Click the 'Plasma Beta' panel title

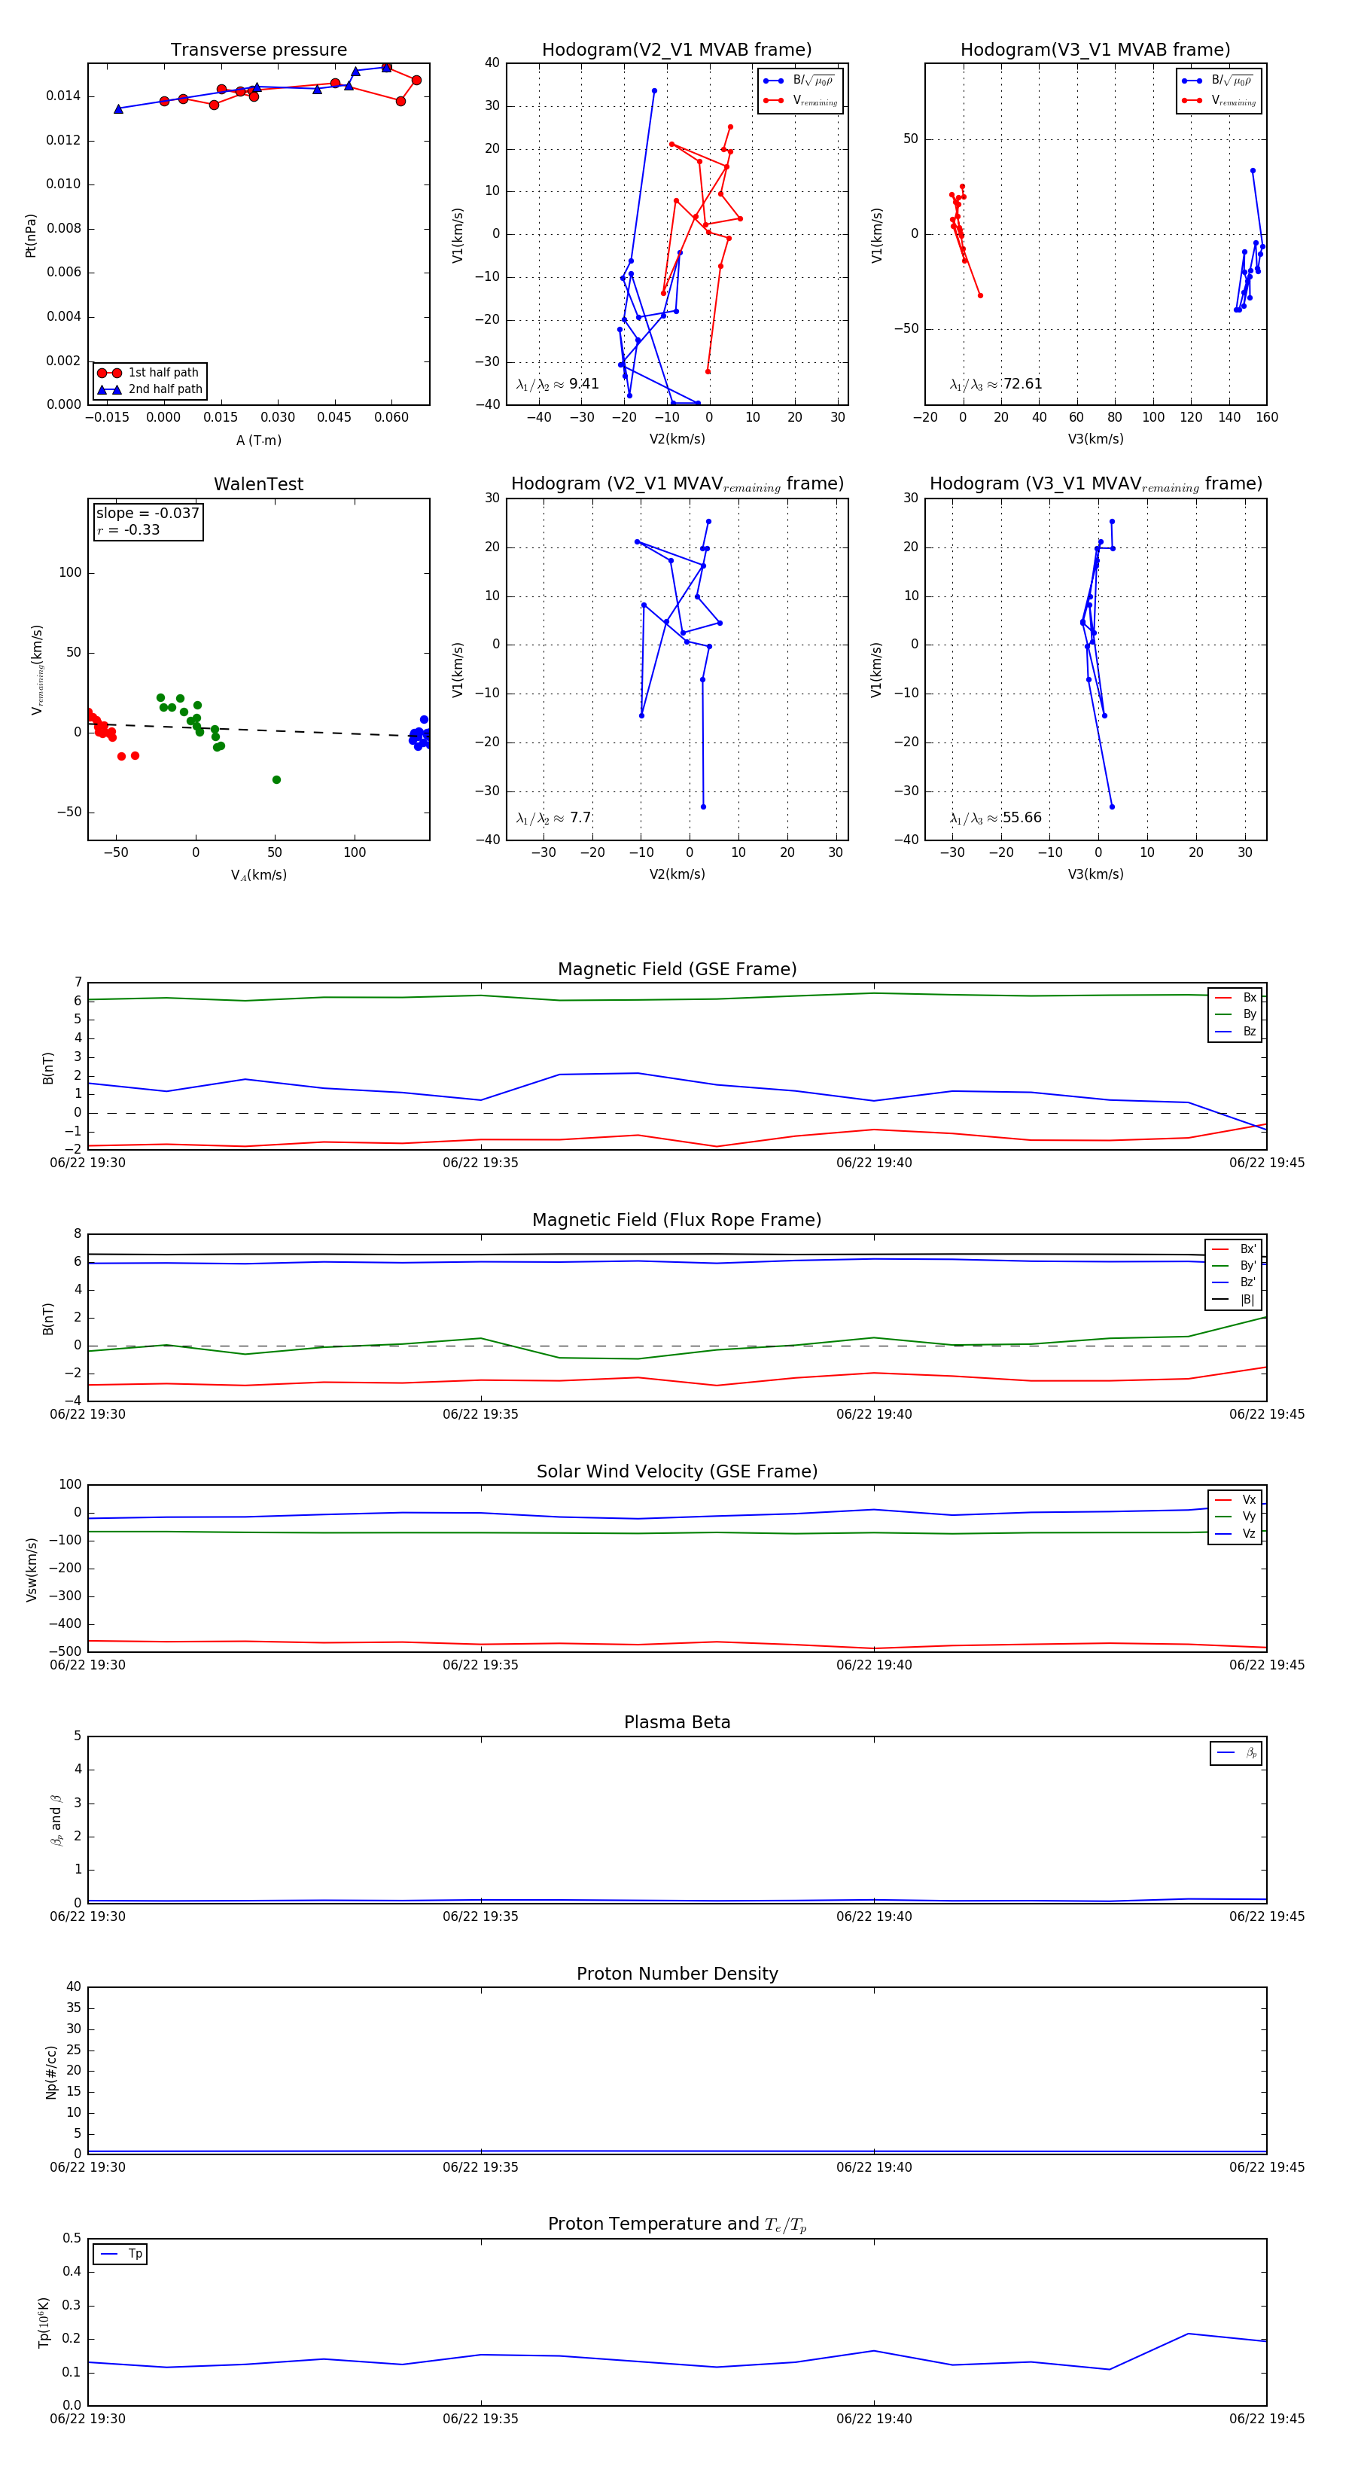point(677,1722)
